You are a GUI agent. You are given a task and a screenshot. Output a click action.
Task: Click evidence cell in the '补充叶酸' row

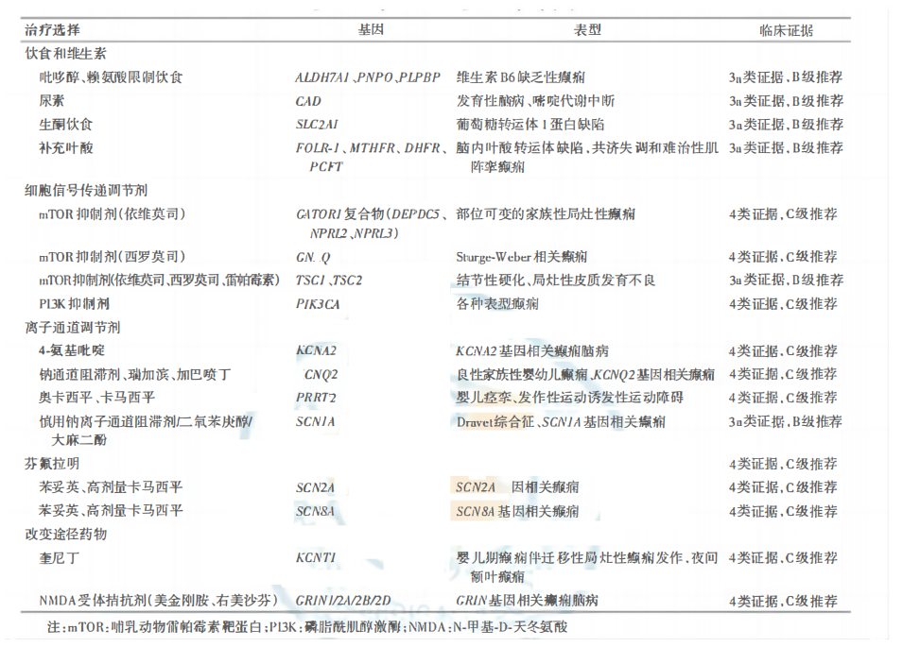[786, 147]
